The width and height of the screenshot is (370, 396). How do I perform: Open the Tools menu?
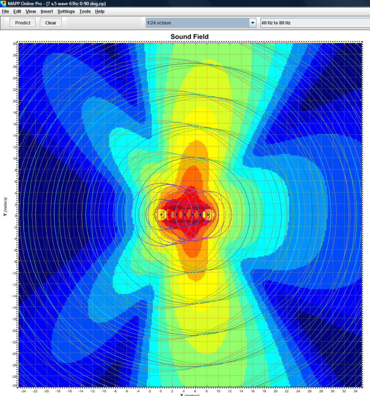coord(85,11)
